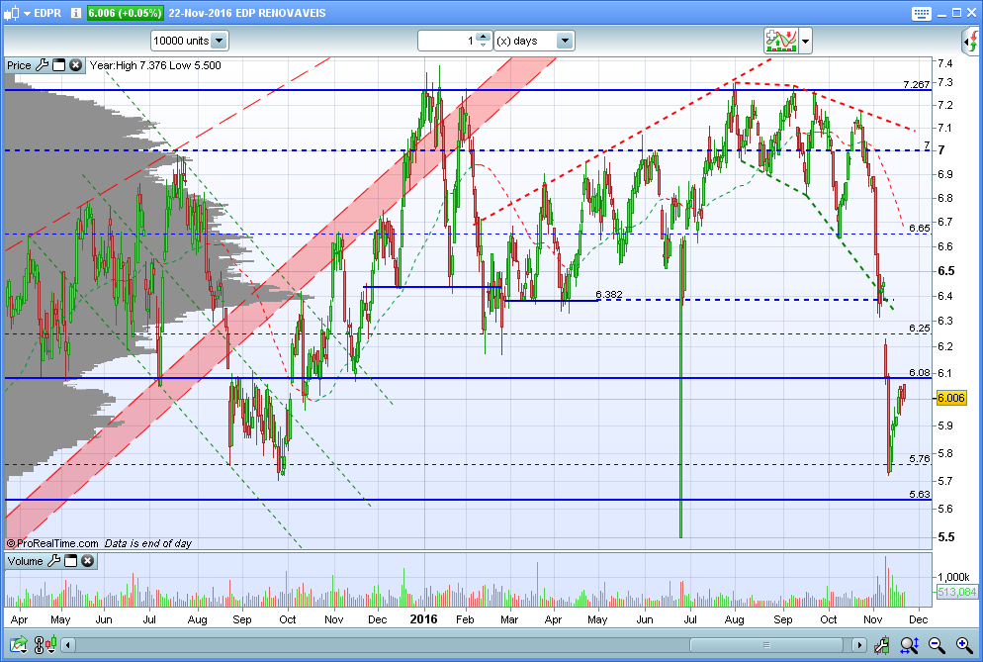The image size is (983, 662).
Task: Click the 513,084 volume value label
Action: (x=957, y=592)
